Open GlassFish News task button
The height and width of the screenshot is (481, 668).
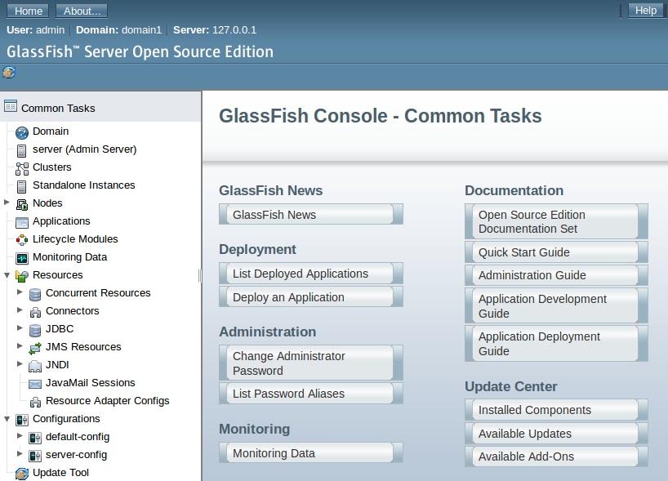click(x=311, y=214)
